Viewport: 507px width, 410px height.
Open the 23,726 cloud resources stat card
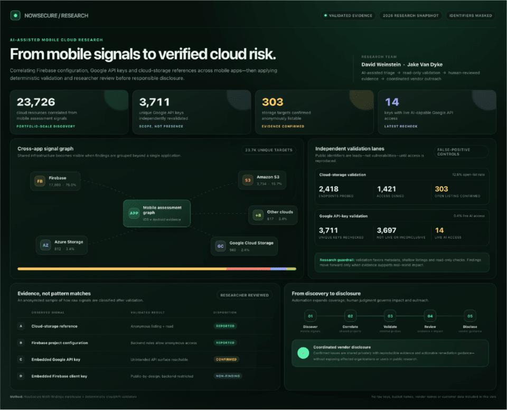pyautogui.click(x=69, y=113)
